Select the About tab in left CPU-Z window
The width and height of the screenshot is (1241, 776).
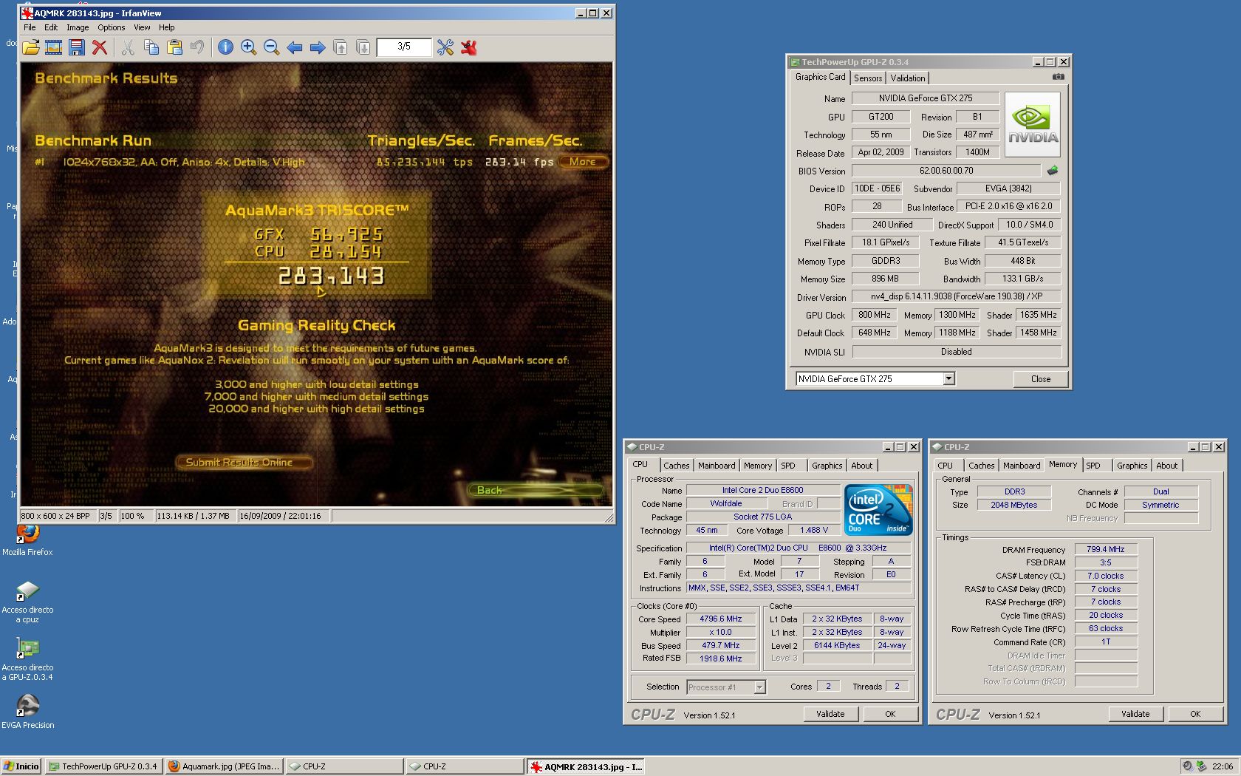click(x=861, y=466)
